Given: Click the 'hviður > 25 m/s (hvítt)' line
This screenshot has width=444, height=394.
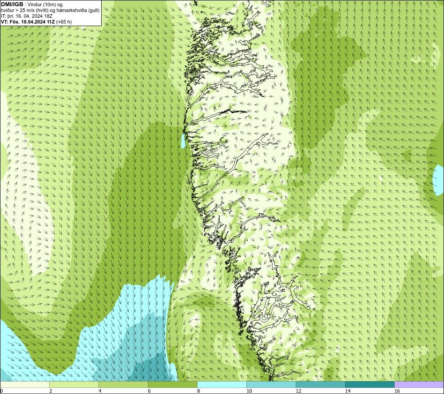Looking at the screenshot, I should (x=50, y=11).
